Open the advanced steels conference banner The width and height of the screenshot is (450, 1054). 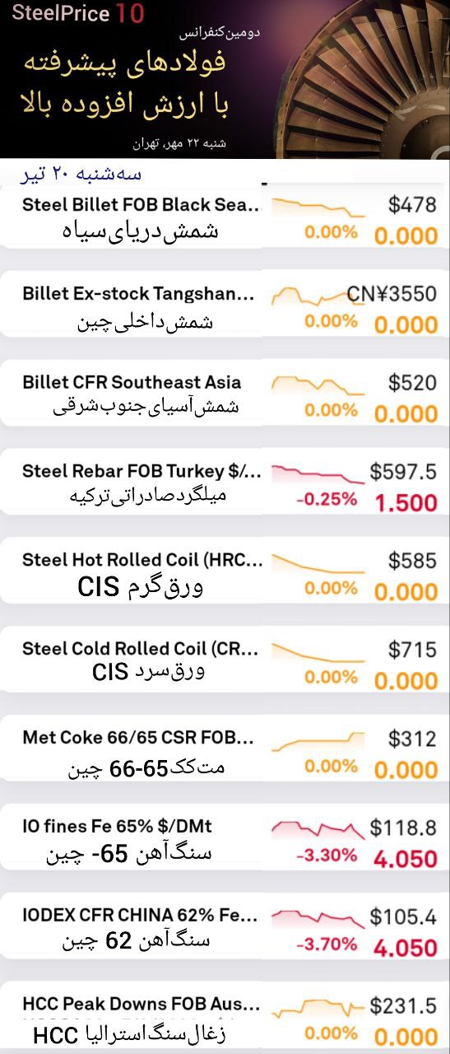[x=225, y=79]
